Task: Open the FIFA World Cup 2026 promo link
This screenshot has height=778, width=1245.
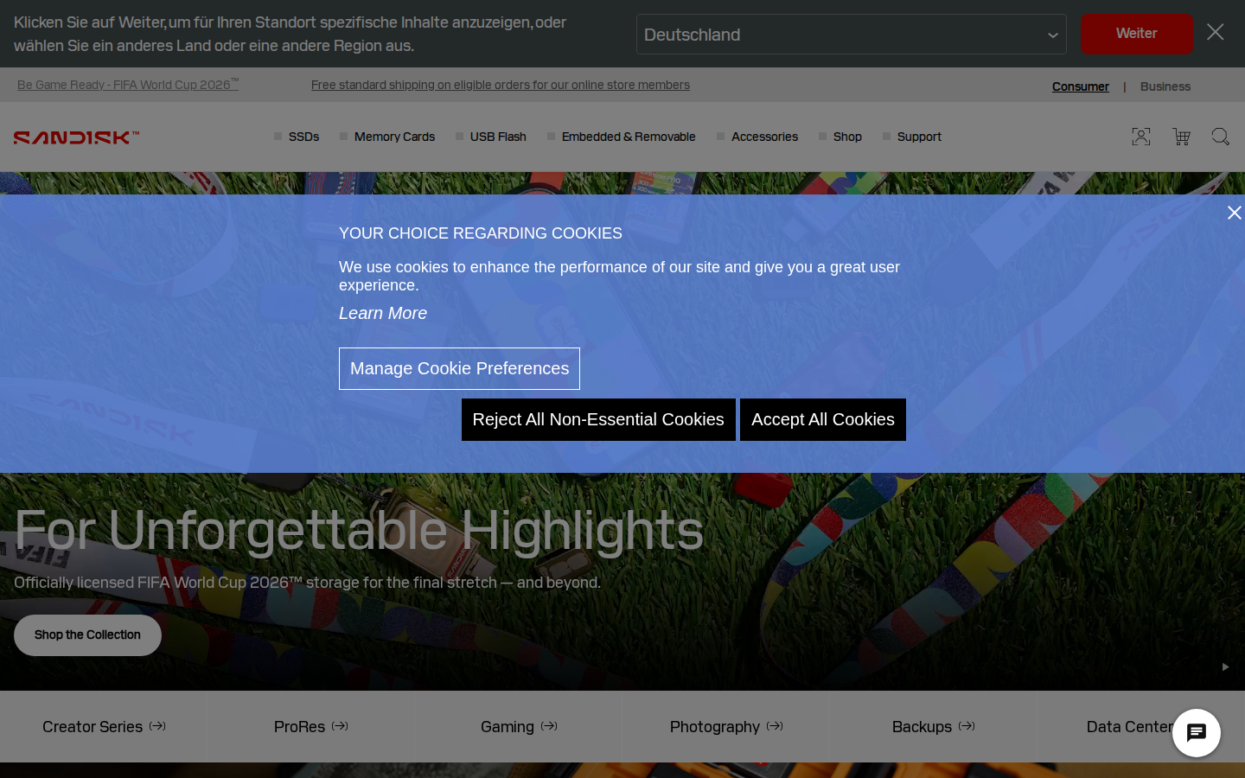Action: (x=128, y=84)
